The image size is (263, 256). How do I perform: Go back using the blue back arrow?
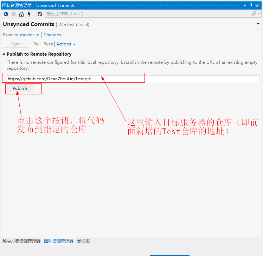click(6, 14)
